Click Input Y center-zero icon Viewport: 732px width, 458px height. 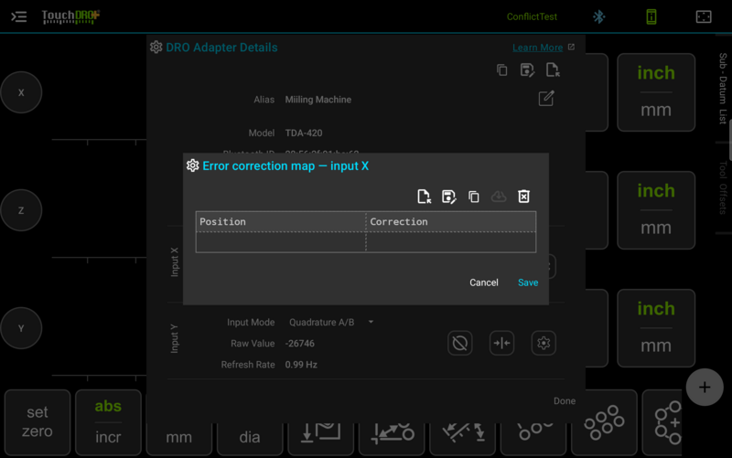click(501, 343)
